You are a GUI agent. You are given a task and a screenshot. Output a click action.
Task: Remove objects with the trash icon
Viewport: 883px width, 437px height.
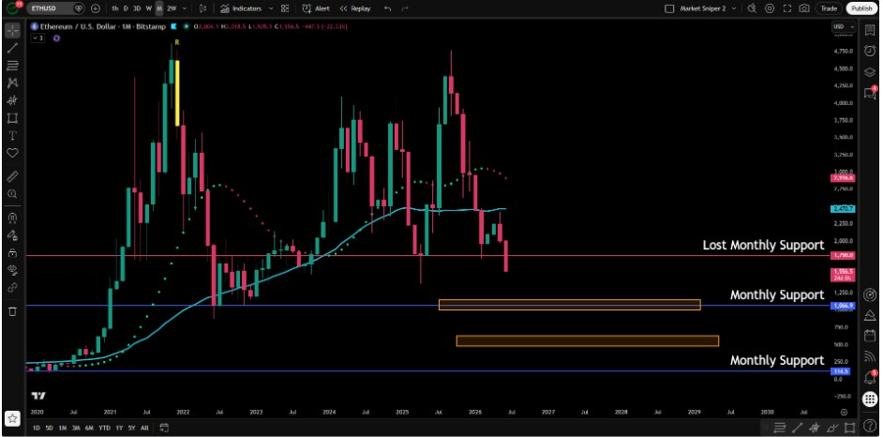click(12, 310)
